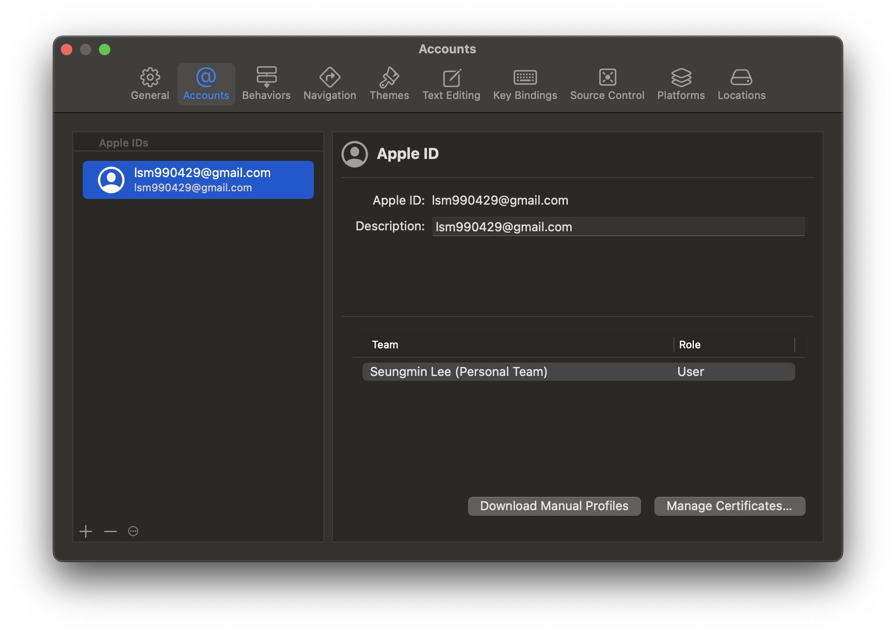
Task: Add a new account with plus button
Action: [x=86, y=531]
